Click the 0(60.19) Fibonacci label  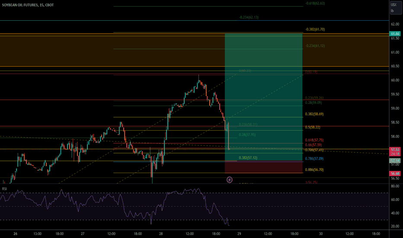click(x=311, y=72)
